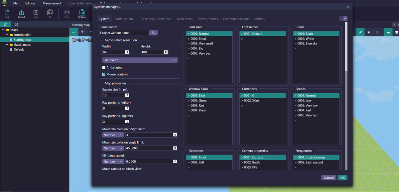399x192 pixels.
Task: Select currency '0002: XCoin'
Action: point(263,100)
